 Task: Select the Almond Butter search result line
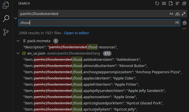(x=85, y=66)
